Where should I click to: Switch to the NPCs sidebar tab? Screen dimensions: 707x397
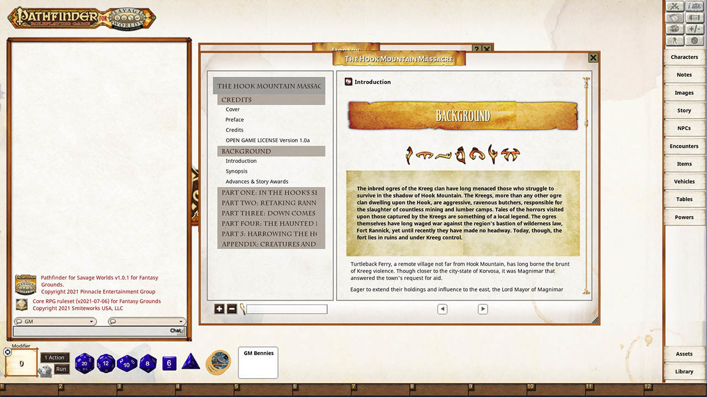[x=684, y=128]
